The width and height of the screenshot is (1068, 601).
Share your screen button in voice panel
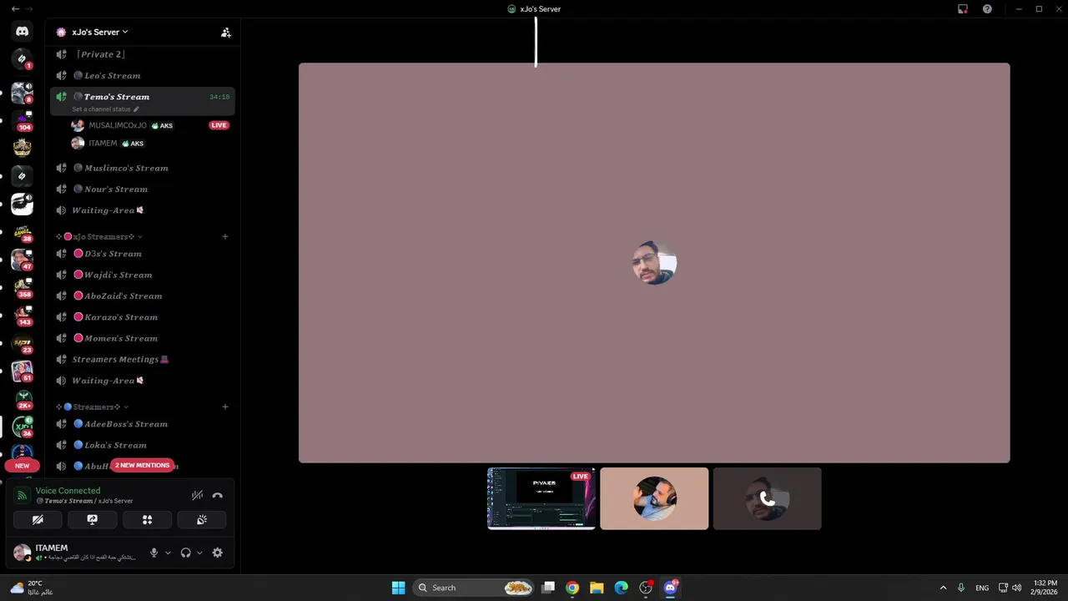click(x=93, y=519)
